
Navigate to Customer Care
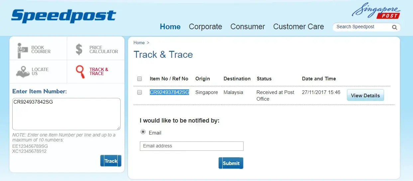298,27
